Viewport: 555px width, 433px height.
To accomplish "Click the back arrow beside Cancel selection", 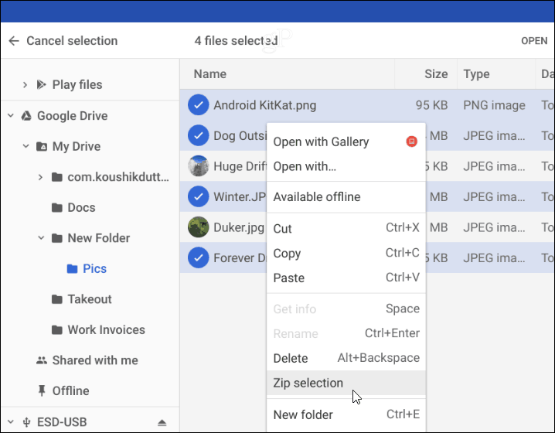I will coord(14,41).
